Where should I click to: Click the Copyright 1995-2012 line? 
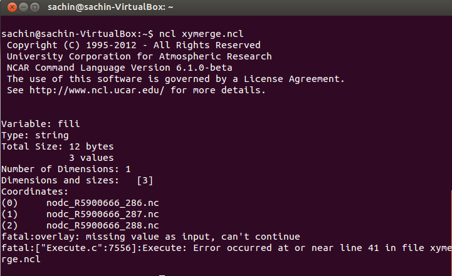pyautogui.click(x=133, y=45)
